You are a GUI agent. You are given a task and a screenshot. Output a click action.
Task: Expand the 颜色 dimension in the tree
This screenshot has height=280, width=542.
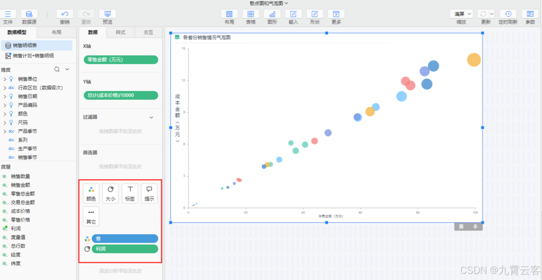pos(5,114)
